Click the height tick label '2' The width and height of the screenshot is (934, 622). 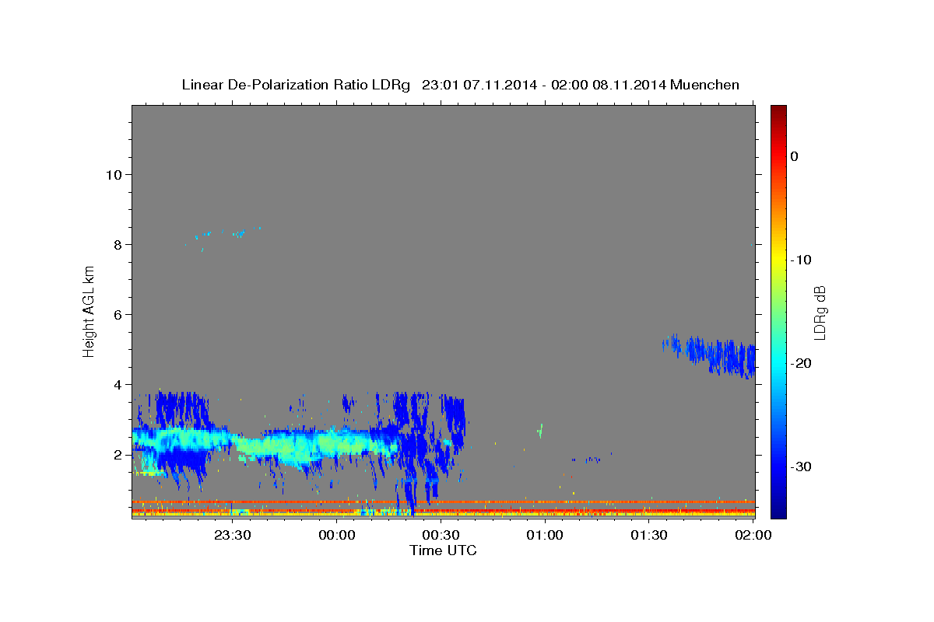click(x=117, y=454)
